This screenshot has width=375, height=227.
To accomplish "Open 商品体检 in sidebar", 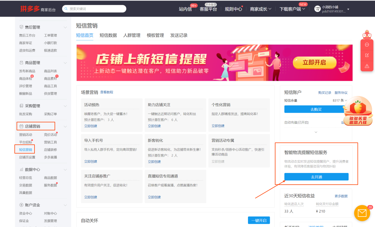I will tap(25, 79).
